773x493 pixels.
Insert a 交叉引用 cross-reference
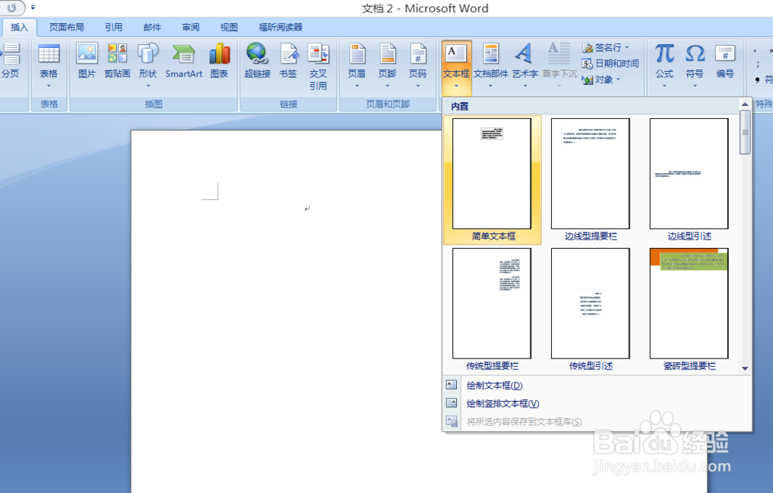coord(318,66)
